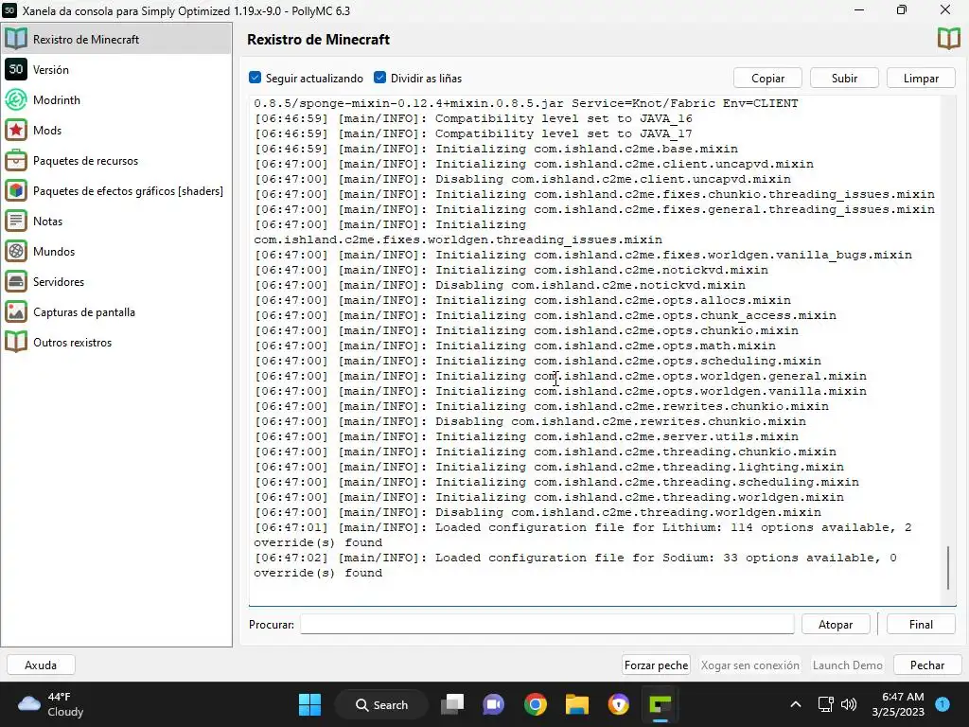969x727 pixels.
Task: Click log line 'Disabling com.ishland.c2me.notickvd.mixin'
Action: pos(500,285)
